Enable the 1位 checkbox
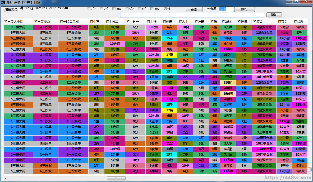 89,9
